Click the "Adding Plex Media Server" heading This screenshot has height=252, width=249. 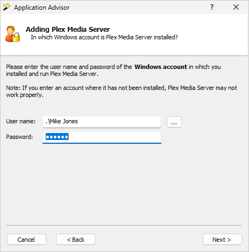68,29
